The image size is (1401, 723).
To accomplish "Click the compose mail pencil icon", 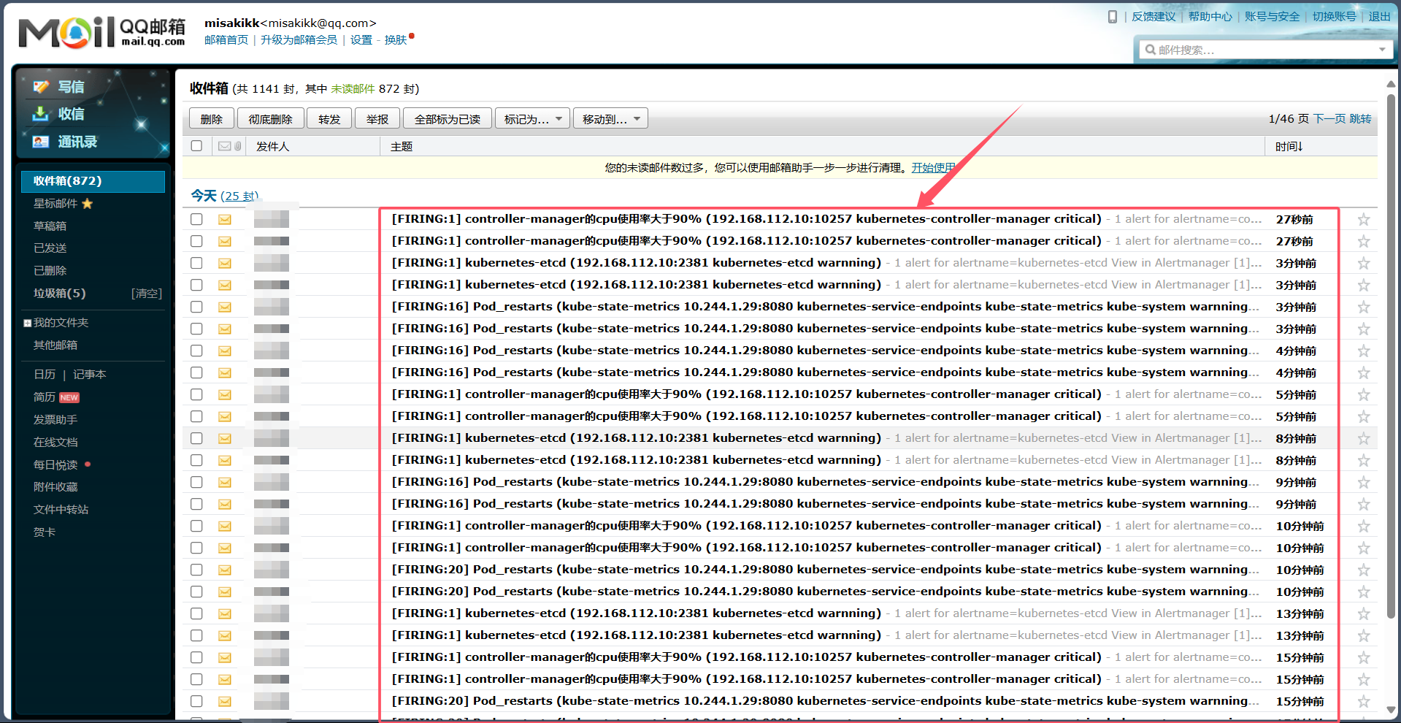I will point(41,87).
